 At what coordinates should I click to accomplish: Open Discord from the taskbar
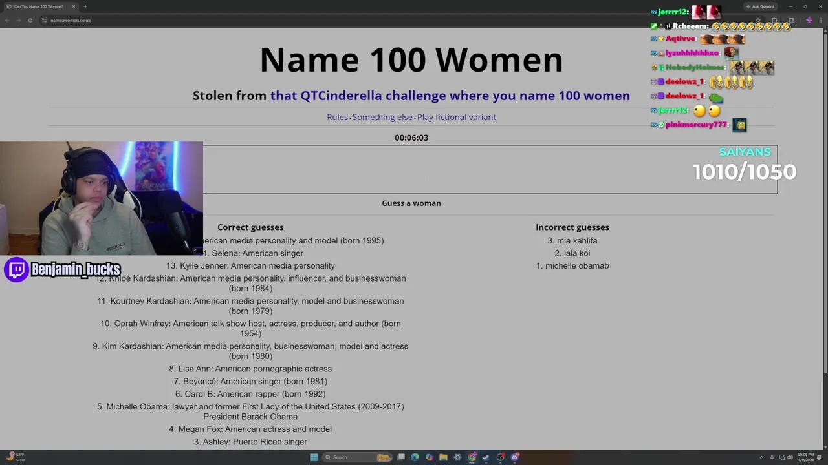[x=515, y=457]
